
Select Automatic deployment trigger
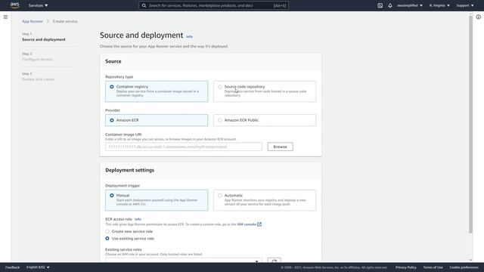(x=265, y=200)
